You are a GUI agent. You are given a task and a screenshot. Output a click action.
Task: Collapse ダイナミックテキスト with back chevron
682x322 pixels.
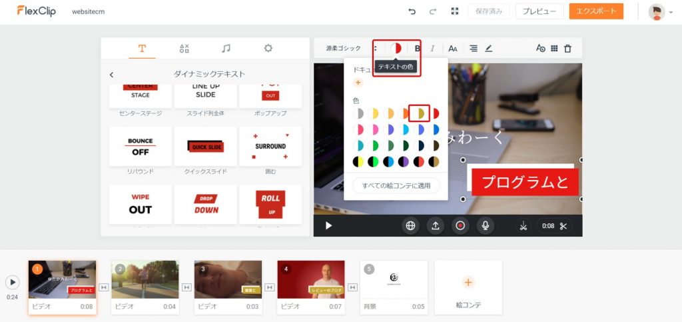(111, 75)
